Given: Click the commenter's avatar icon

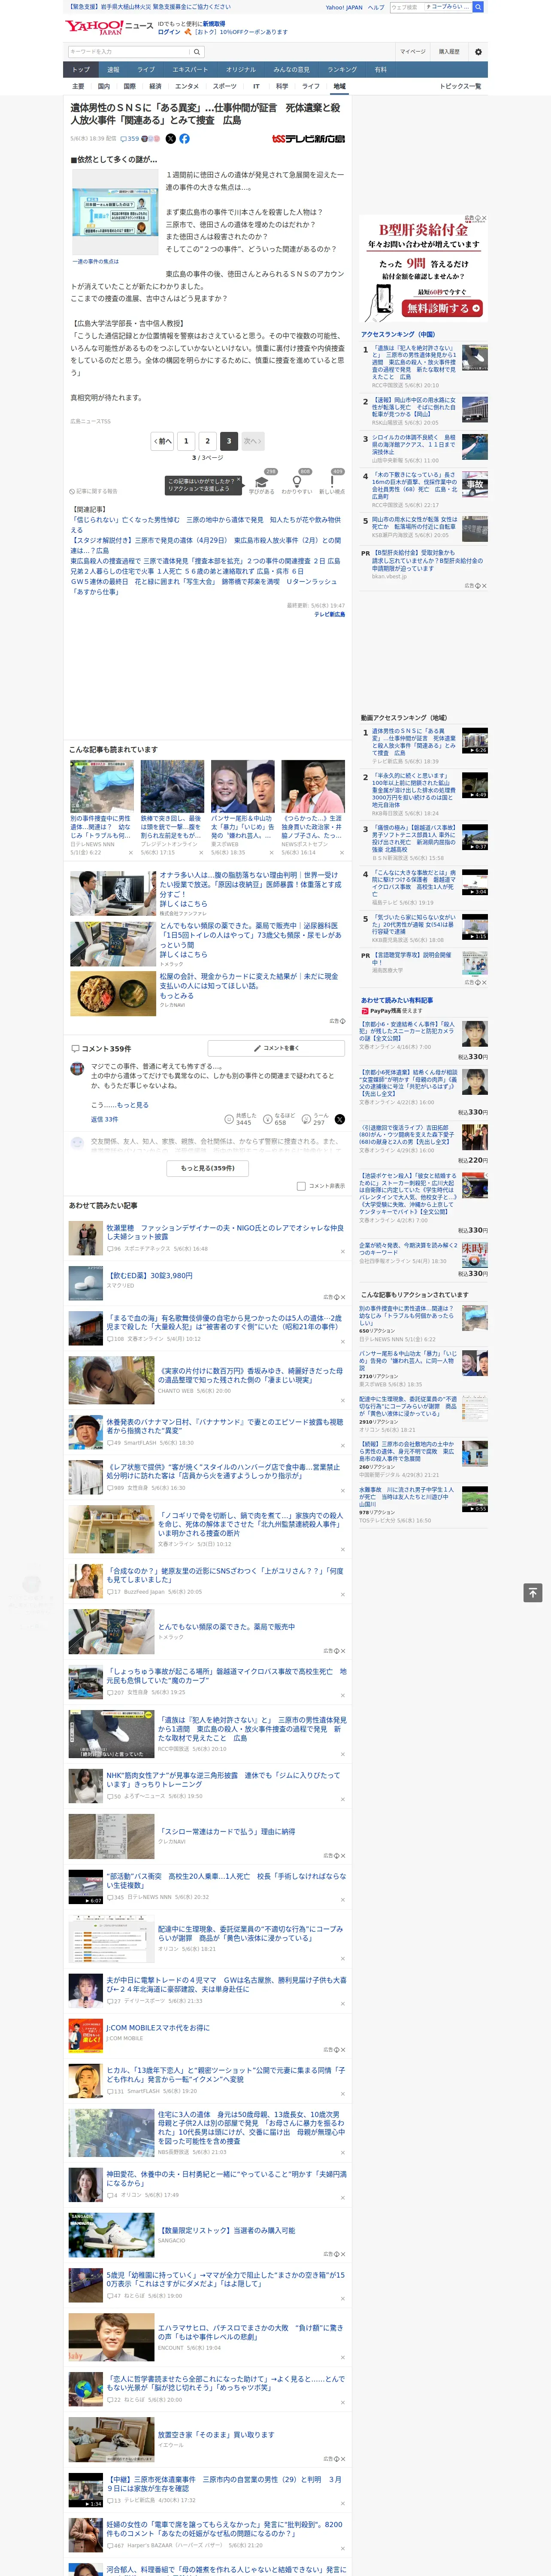Looking at the screenshot, I should (x=77, y=1068).
